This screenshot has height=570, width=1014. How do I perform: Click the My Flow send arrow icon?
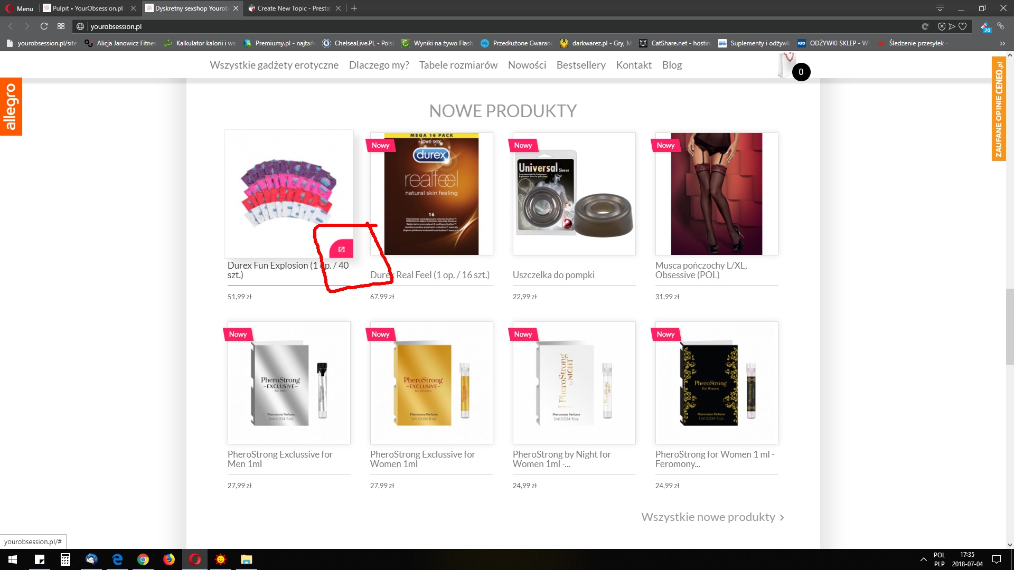coord(952,26)
